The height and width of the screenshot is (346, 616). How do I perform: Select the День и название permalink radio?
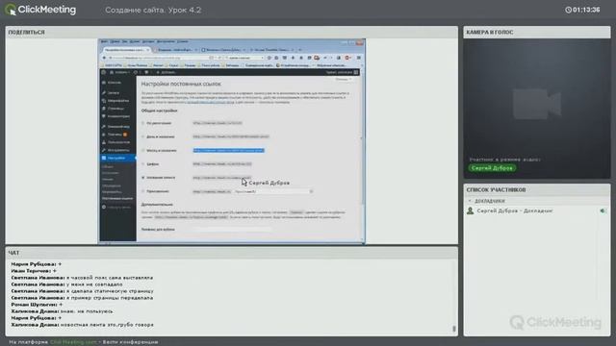click(143, 136)
